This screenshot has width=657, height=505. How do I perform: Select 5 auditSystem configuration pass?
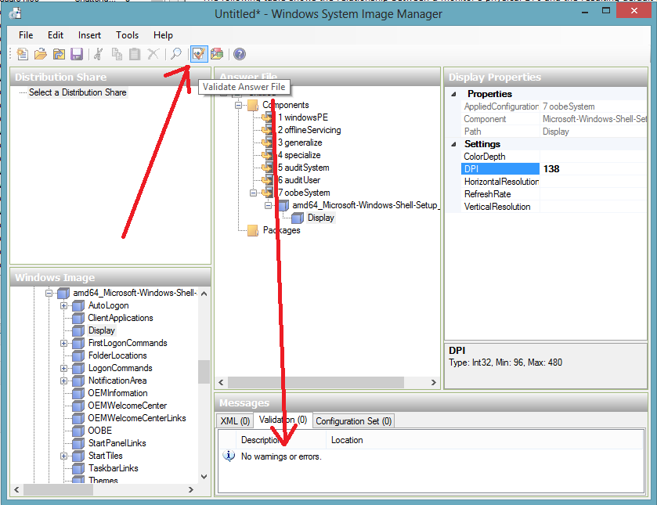click(x=304, y=168)
